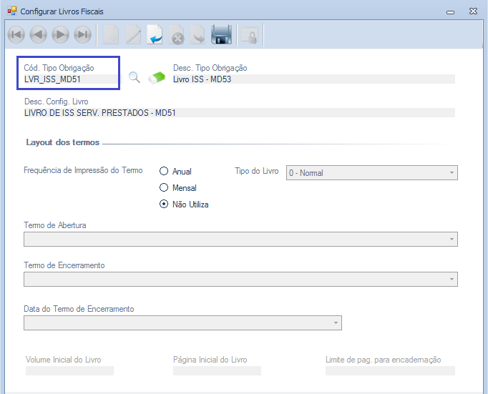Viewport: 488px width, 394px height.
Task: Open the Tipo do Livro dropdown
Action: (372, 172)
